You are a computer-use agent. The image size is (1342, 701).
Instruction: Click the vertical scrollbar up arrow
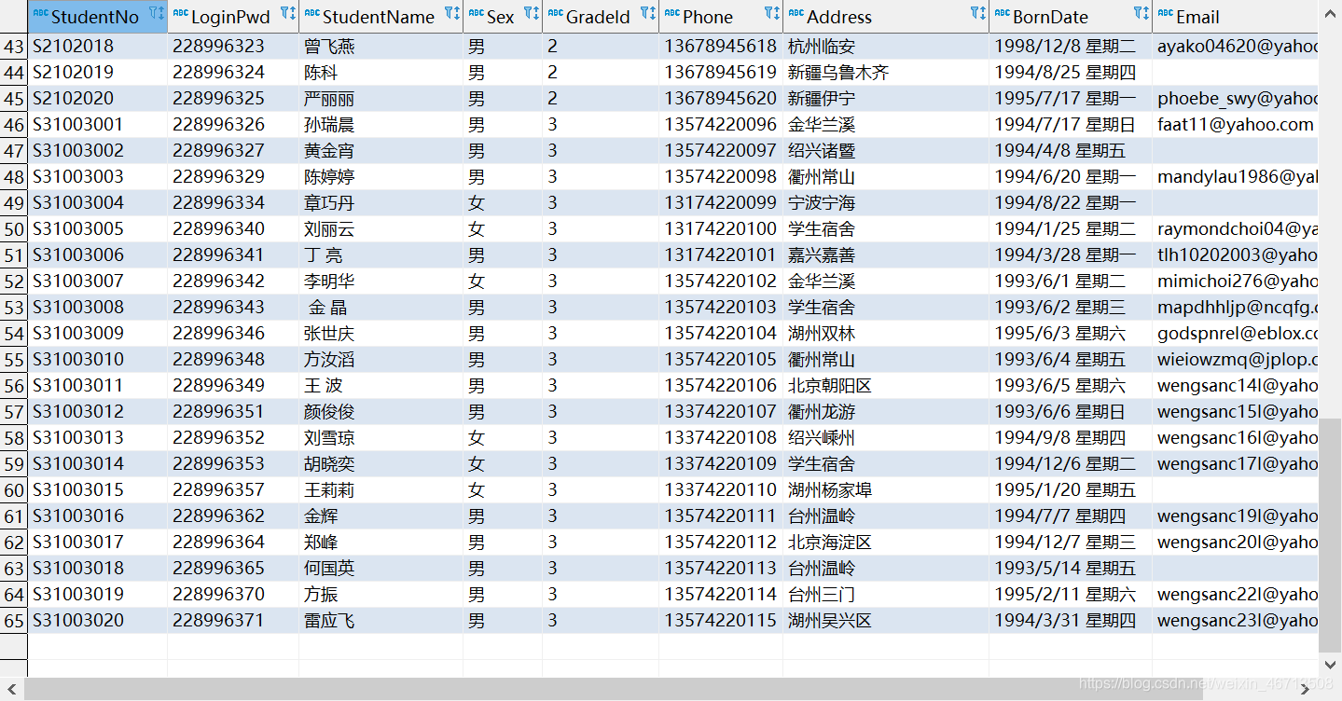(x=1330, y=11)
